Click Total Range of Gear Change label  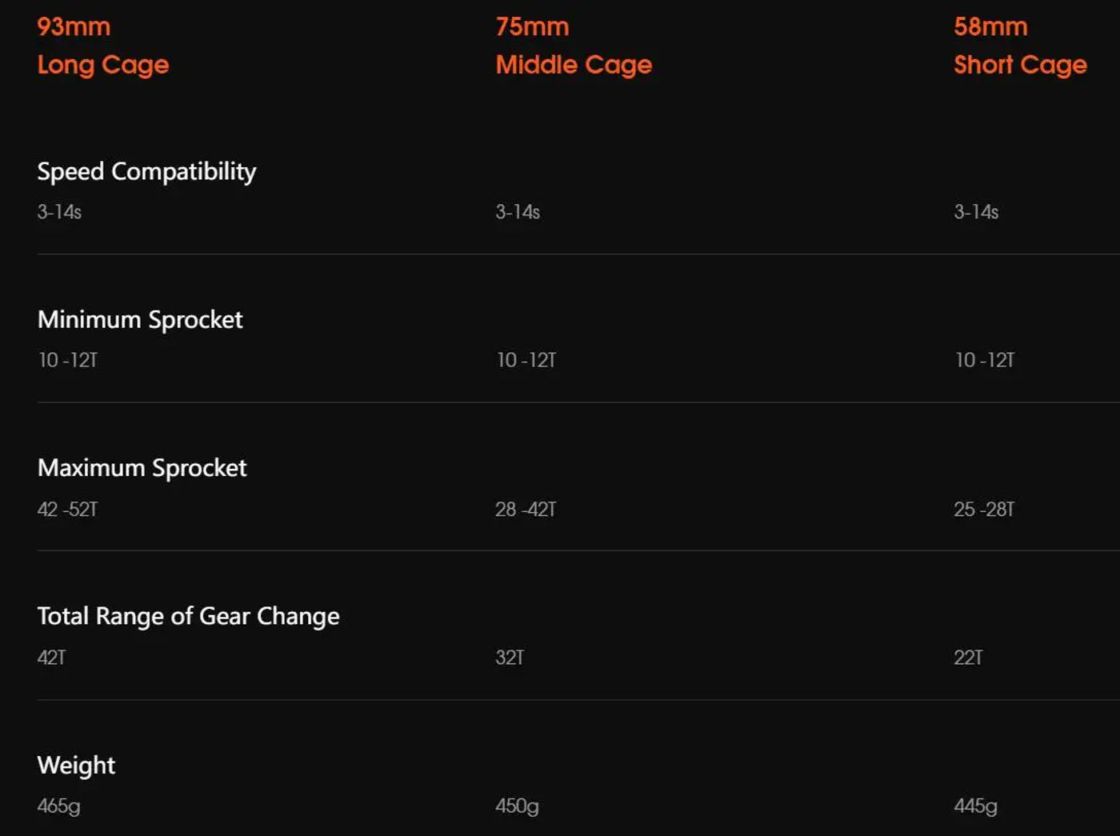click(188, 616)
